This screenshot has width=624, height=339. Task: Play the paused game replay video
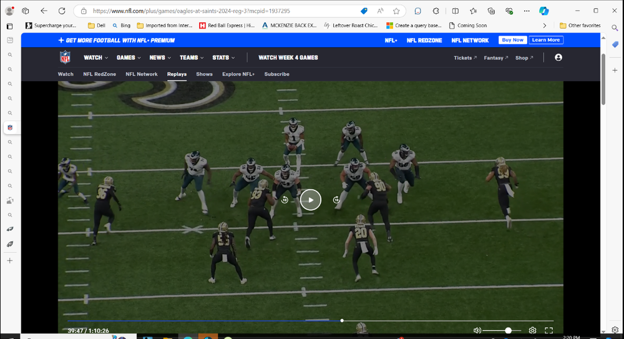[x=310, y=200]
